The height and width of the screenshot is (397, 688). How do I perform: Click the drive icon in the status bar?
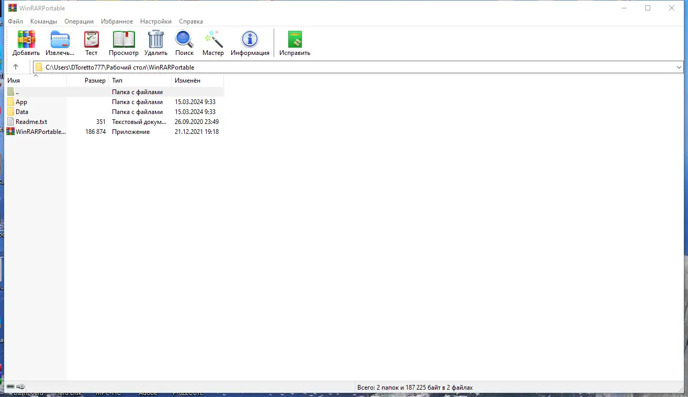tap(10, 387)
